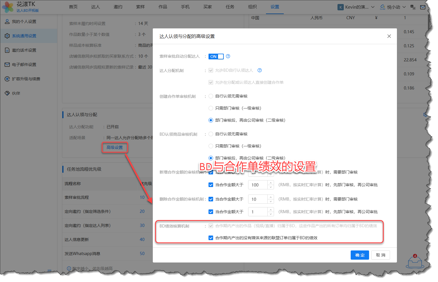438x282 pixels.
Task: Click the amount input field showing 1
Action: [258, 212]
